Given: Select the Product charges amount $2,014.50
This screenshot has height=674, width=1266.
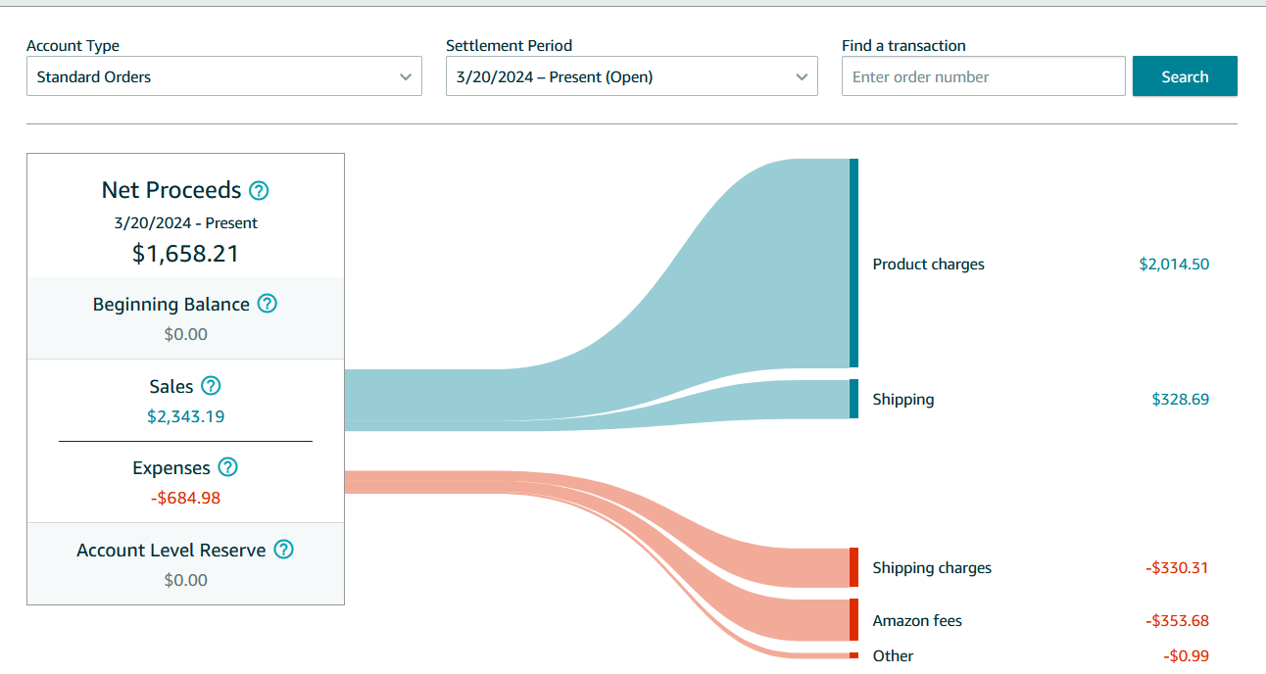Looking at the screenshot, I should point(1174,265).
